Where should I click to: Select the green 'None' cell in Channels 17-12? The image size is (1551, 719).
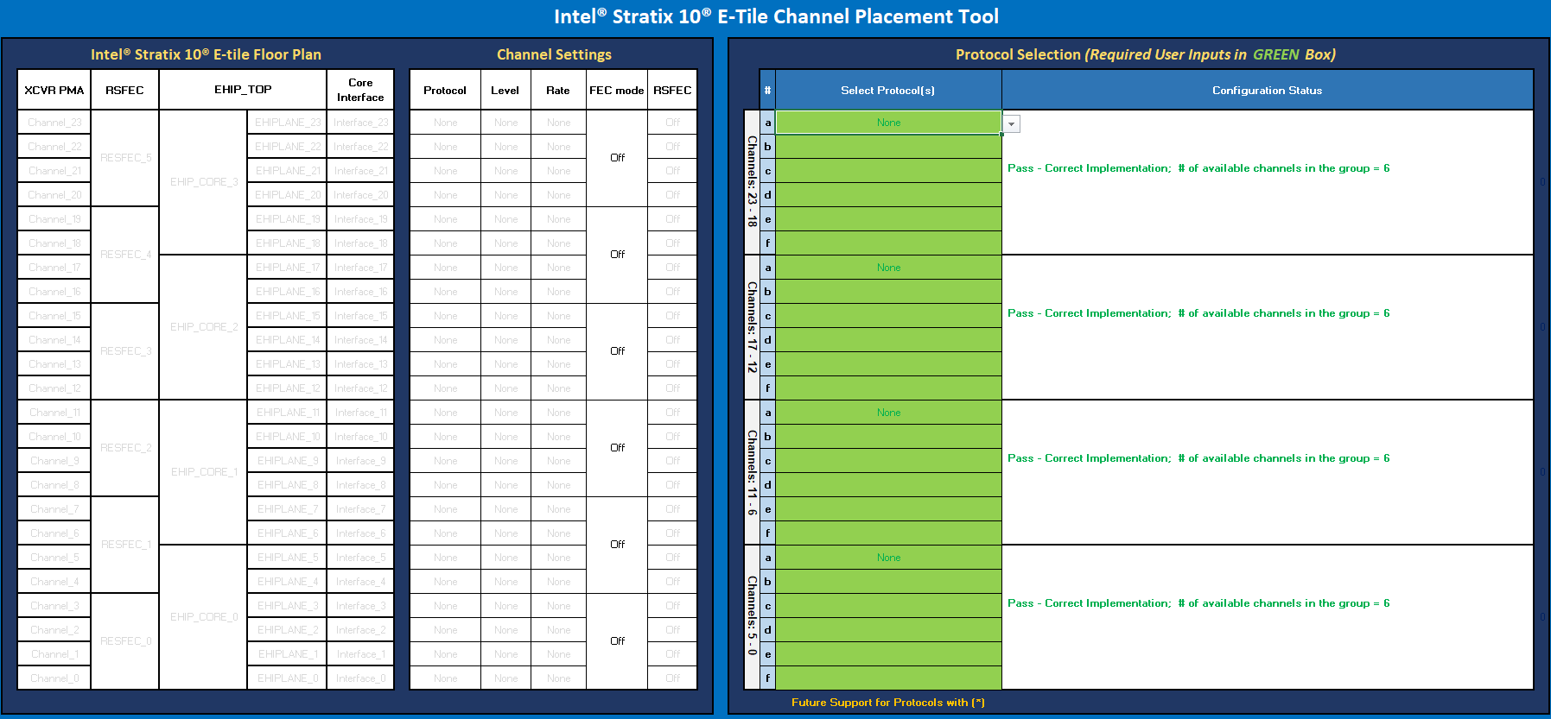point(888,268)
